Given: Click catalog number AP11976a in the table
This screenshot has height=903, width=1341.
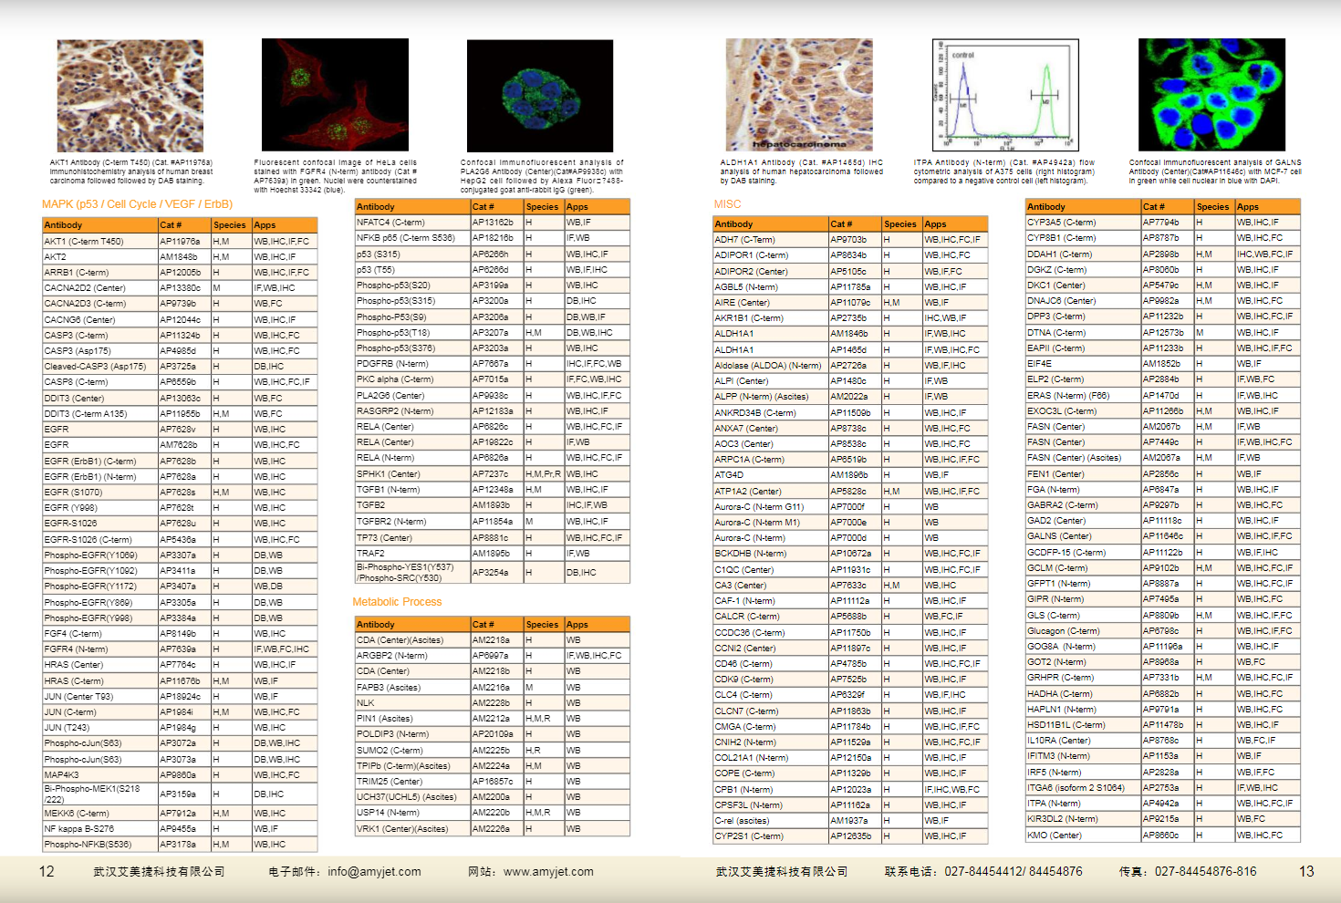Looking at the screenshot, I should click(180, 242).
